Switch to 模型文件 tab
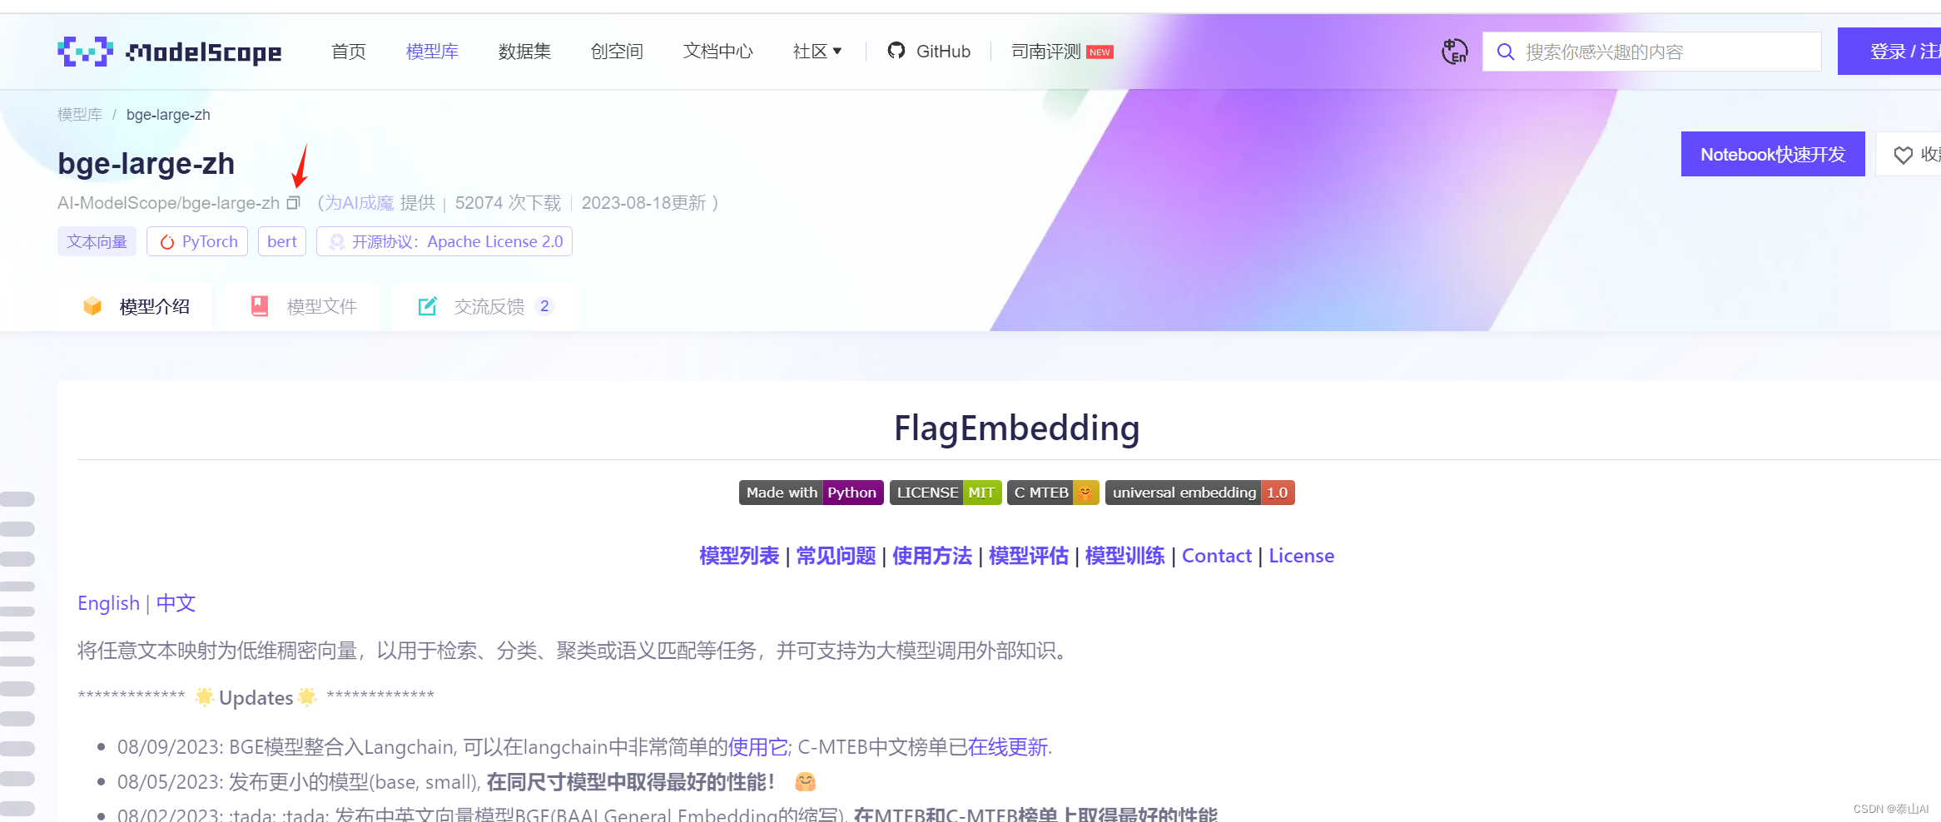Screen dimensions: 1941x822 303,306
